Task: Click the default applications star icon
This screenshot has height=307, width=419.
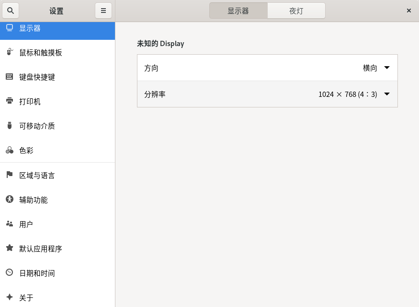Action: [x=9, y=248]
